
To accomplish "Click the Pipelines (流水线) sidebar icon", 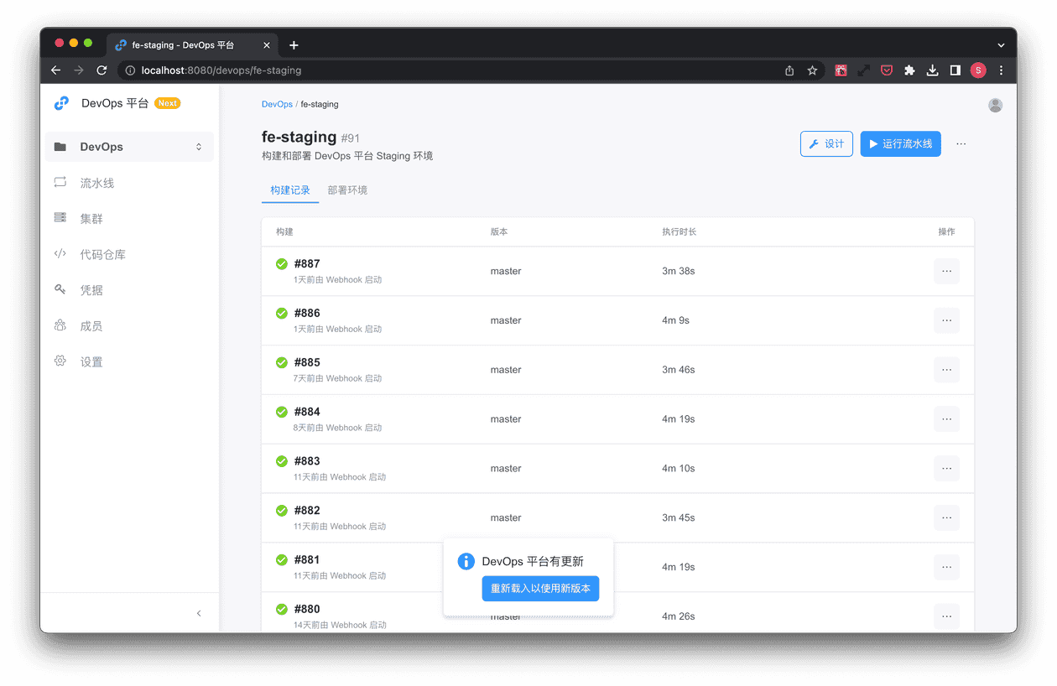I will click(x=60, y=183).
